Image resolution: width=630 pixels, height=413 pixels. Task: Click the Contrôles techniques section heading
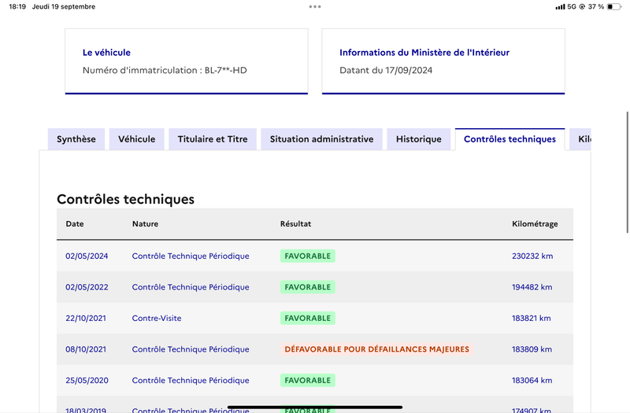[125, 199]
